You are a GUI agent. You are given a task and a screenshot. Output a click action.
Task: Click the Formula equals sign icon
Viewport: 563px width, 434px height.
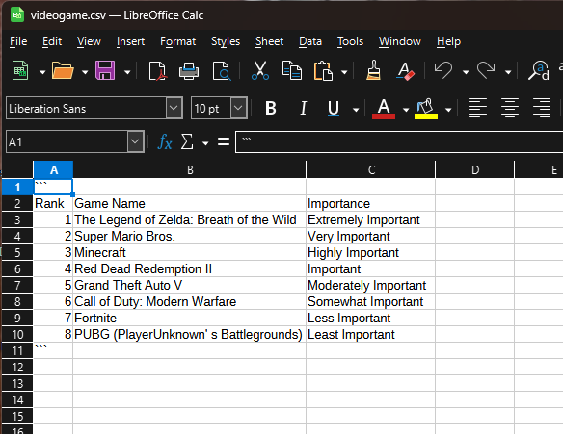(x=224, y=141)
